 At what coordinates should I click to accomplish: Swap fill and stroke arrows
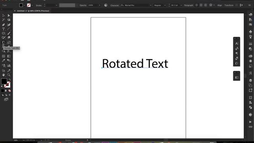coord(10,79)
